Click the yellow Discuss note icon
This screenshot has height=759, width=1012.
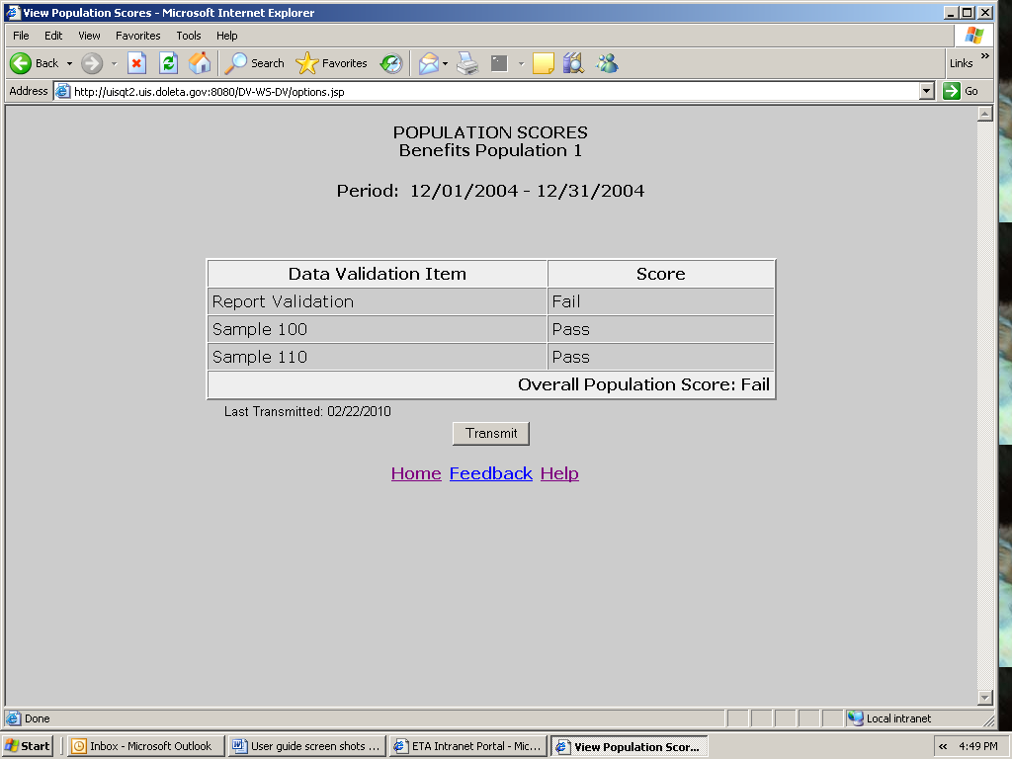coord(543,63)
